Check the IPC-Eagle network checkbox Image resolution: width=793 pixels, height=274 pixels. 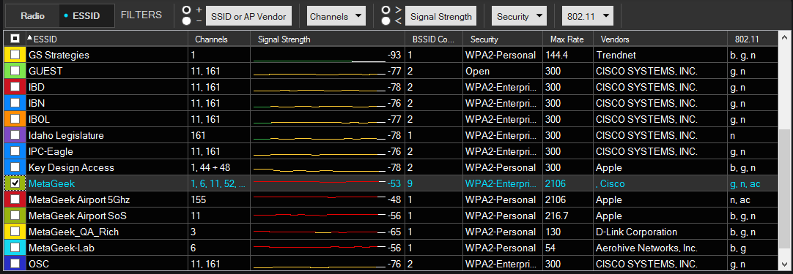pos(15,151)
